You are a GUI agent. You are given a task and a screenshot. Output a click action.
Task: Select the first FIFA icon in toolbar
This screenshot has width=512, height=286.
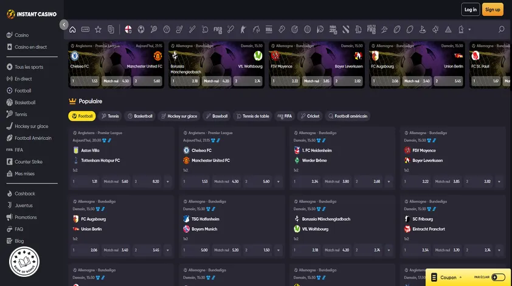(x=218, y=29)
